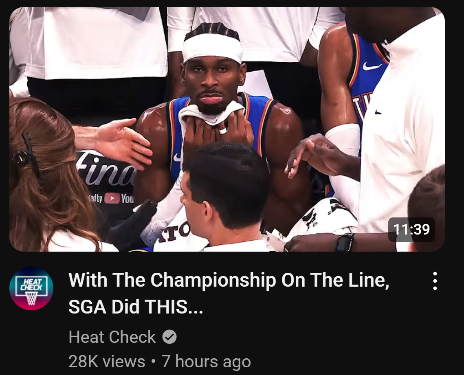Click the 11:39 video duration badge
Image resolution: width=464 pixels, height=375 pixels.
click(411, 229)
